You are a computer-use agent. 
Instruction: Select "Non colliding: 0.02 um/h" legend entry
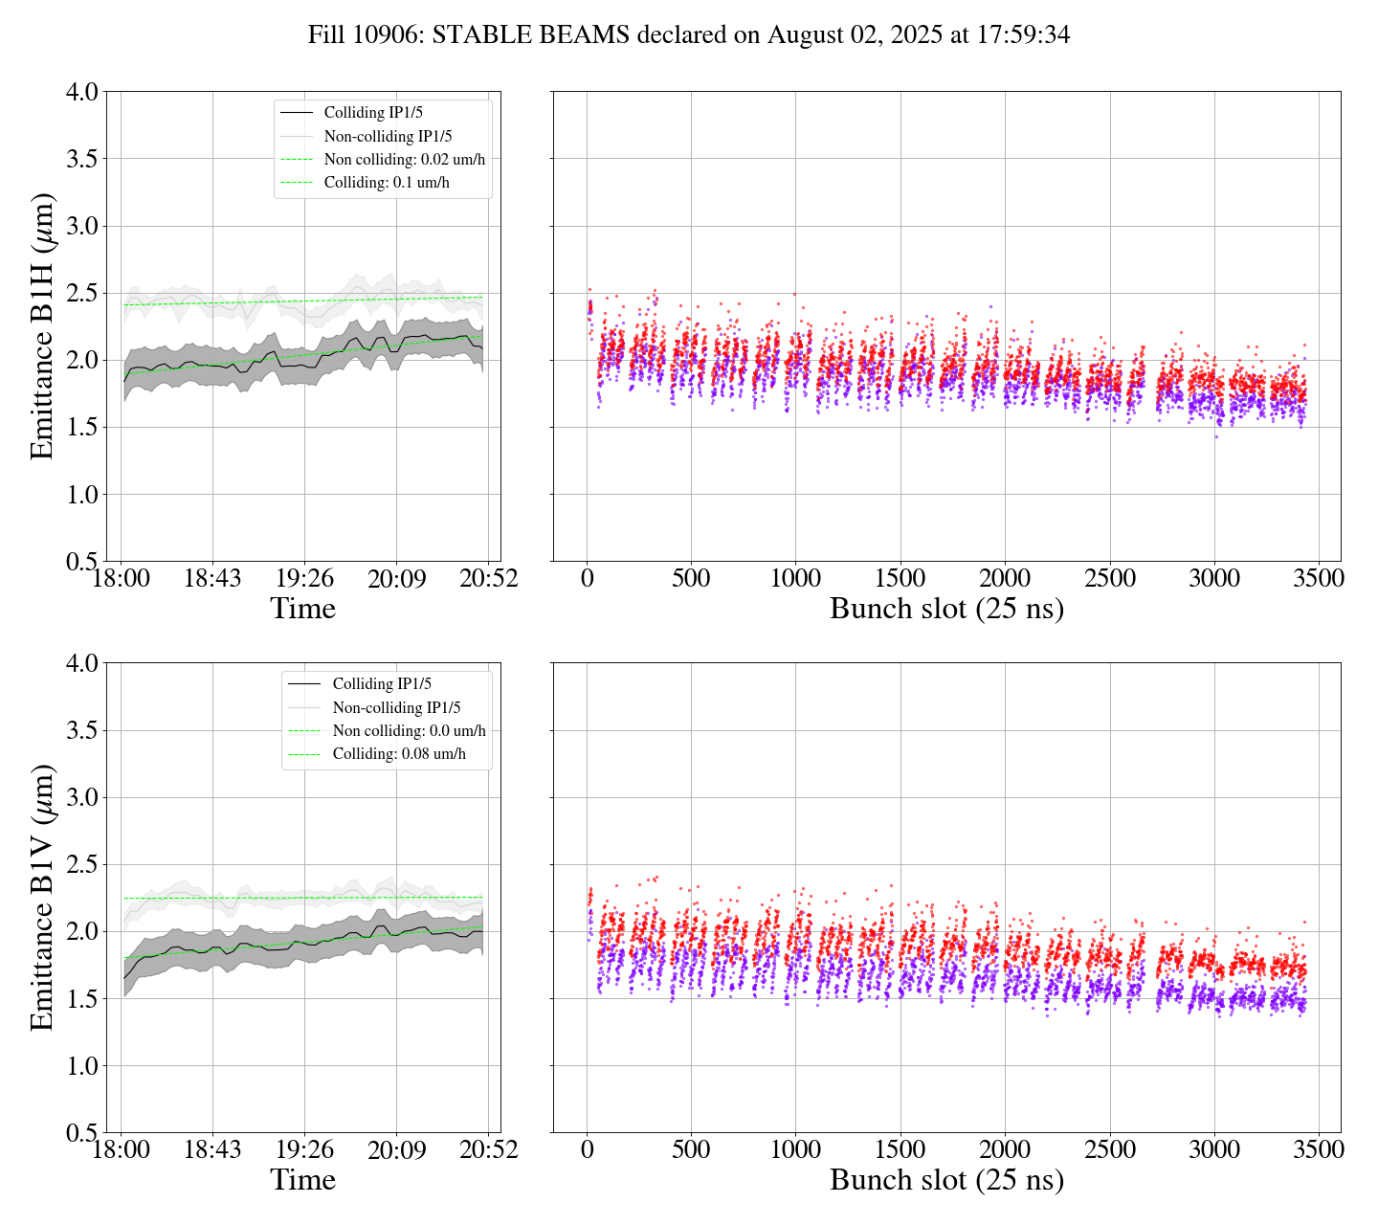click(405, 160)
